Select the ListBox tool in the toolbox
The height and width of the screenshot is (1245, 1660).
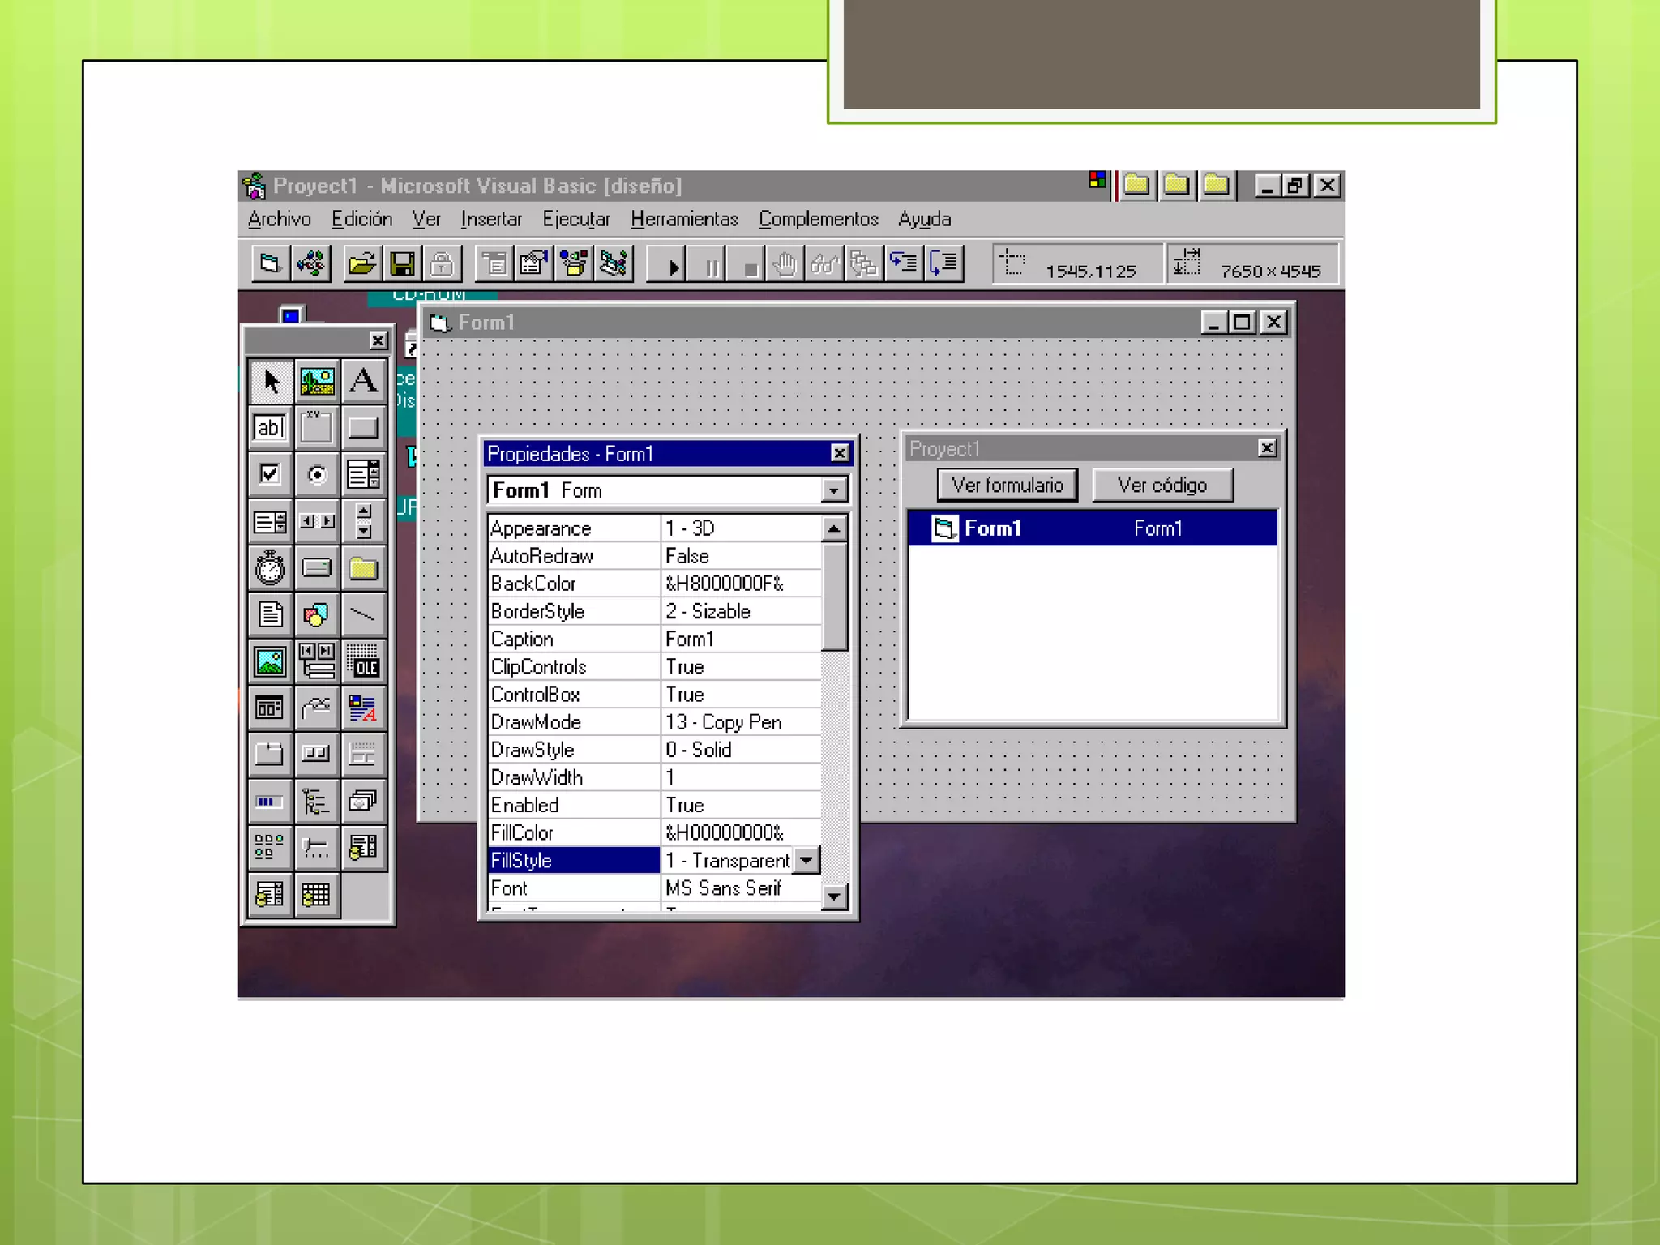[x=270, y=521]
